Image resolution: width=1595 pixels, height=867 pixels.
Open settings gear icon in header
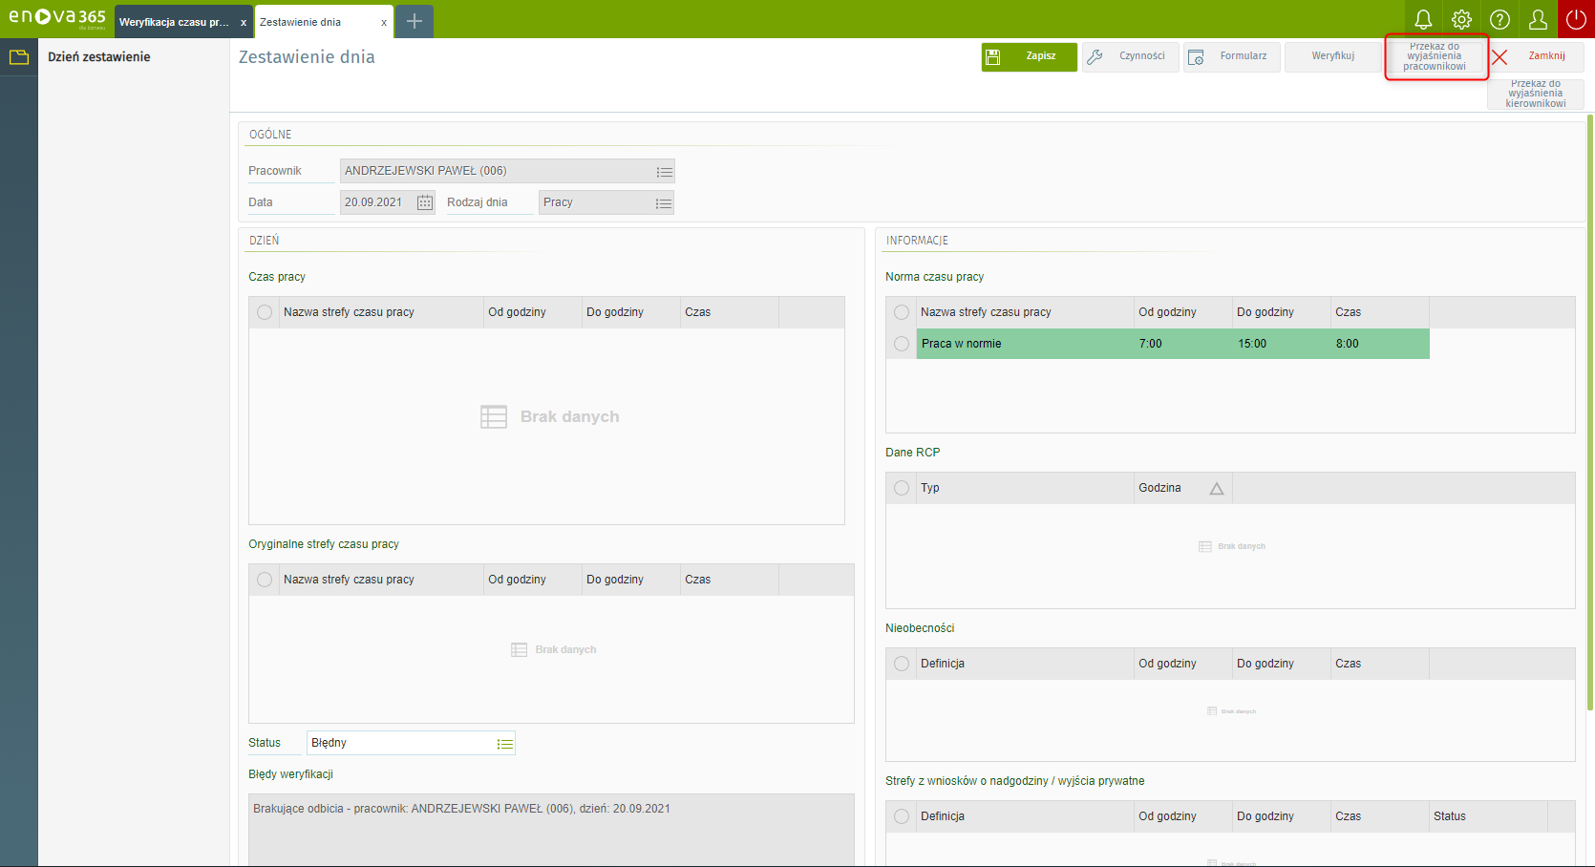(1461, 19)
